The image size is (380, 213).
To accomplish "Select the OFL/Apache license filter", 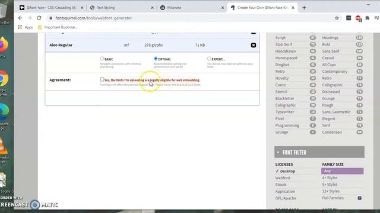I will coord(286,198).
